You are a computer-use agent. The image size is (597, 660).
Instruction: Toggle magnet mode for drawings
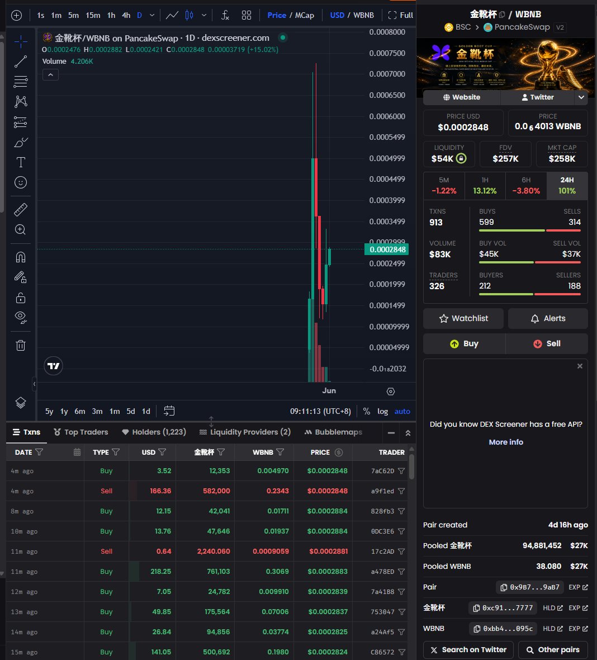20,257
